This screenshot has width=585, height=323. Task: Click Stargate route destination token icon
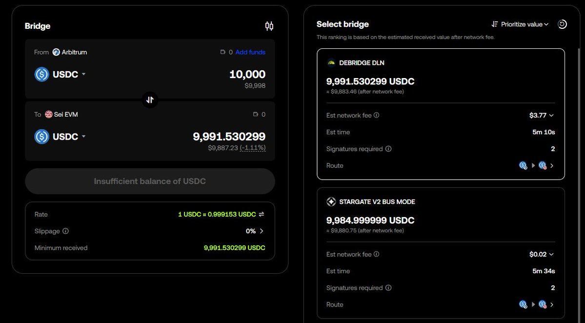(543, 305)
